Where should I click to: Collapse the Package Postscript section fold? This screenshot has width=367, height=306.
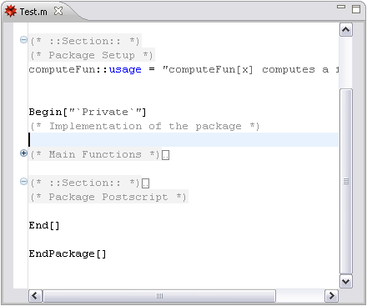[23, 182]
